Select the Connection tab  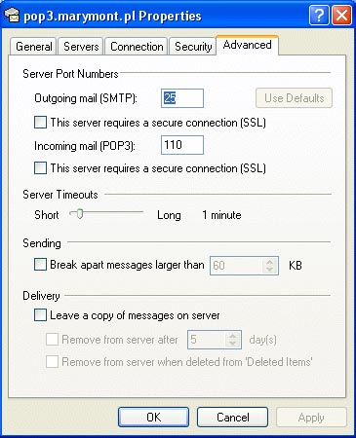click(x=137, y=47)
